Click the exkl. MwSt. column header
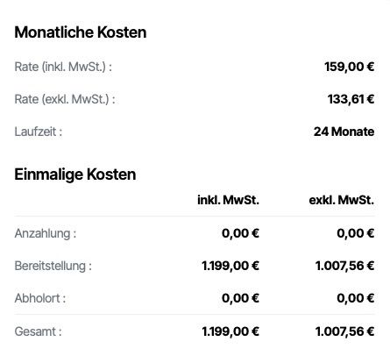 coord(342,200)
